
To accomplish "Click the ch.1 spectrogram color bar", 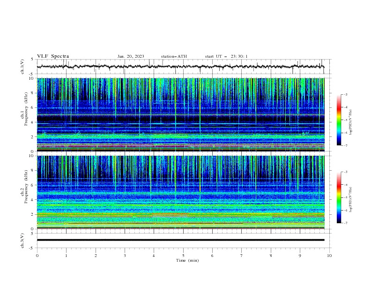I will 339,120.
